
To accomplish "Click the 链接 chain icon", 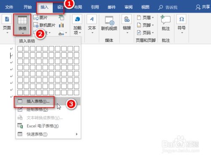I will (127, 19).
